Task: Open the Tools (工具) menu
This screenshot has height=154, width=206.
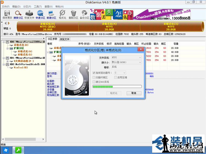Action: click(38, 7)
